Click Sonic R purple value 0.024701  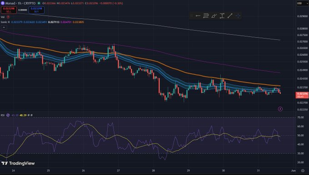point(66,22)
